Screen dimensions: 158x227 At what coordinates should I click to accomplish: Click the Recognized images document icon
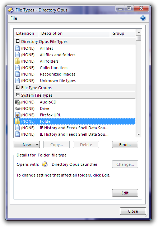tap(18, 74)
